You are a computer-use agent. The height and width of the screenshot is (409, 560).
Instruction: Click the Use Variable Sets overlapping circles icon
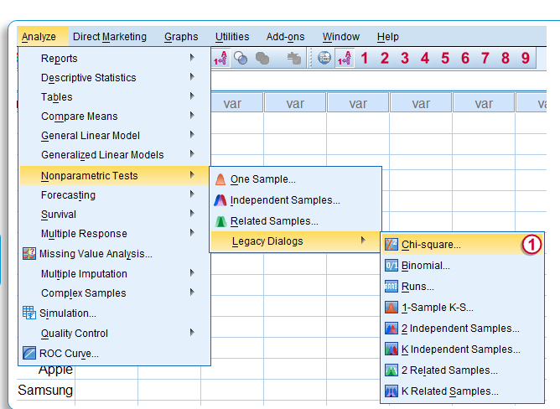[x=241, y=58]
